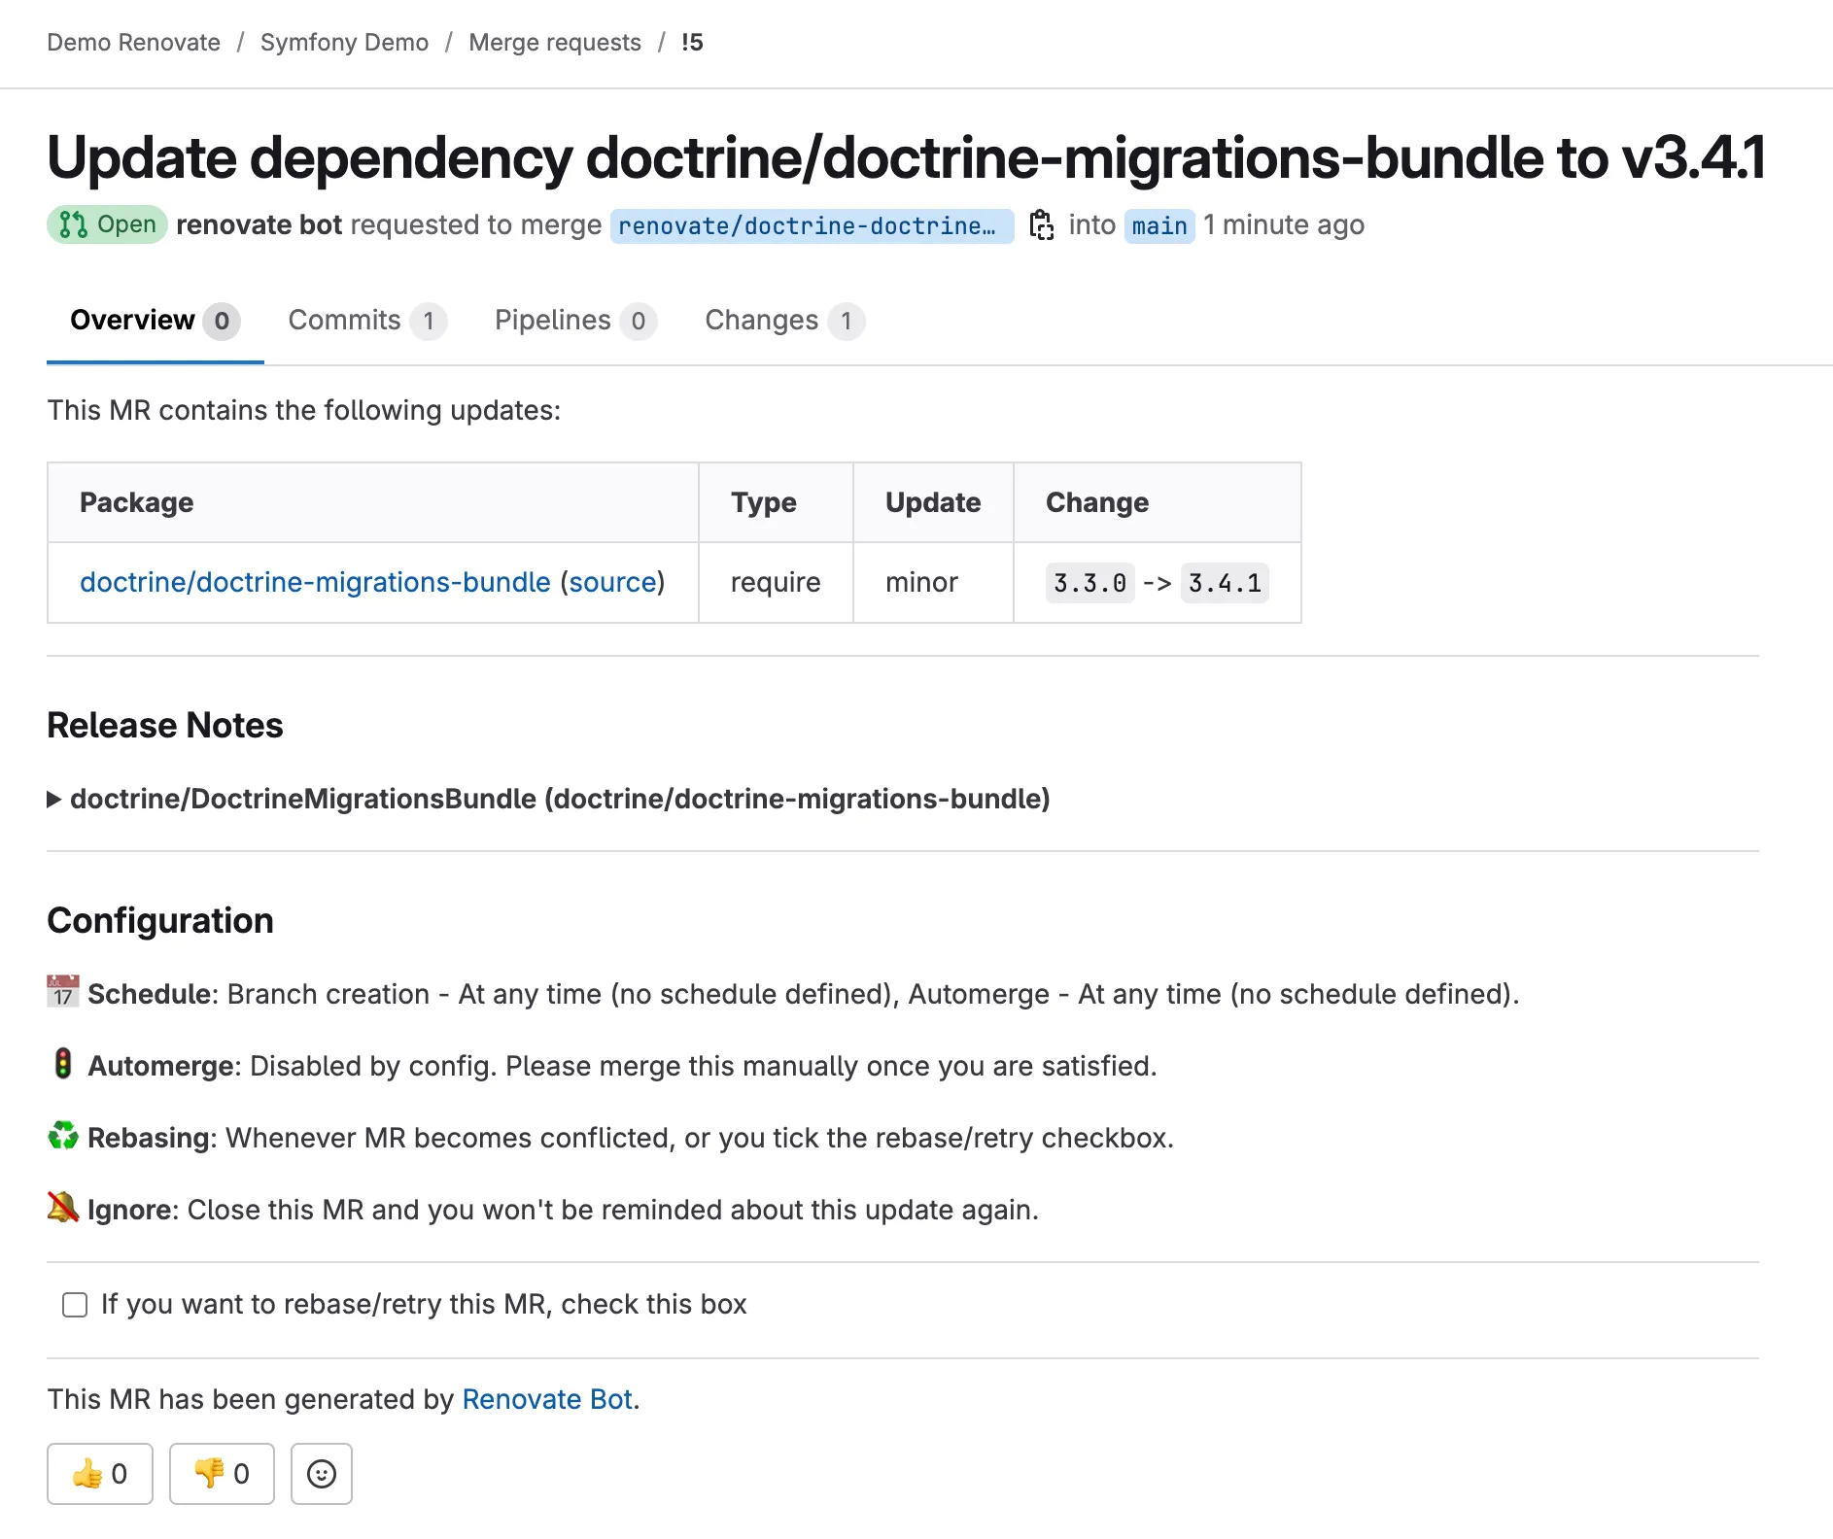This screenshot has height=1539, width=1833.
Task: Click the thumbs up reaction button
Action: coord(100,1474)
